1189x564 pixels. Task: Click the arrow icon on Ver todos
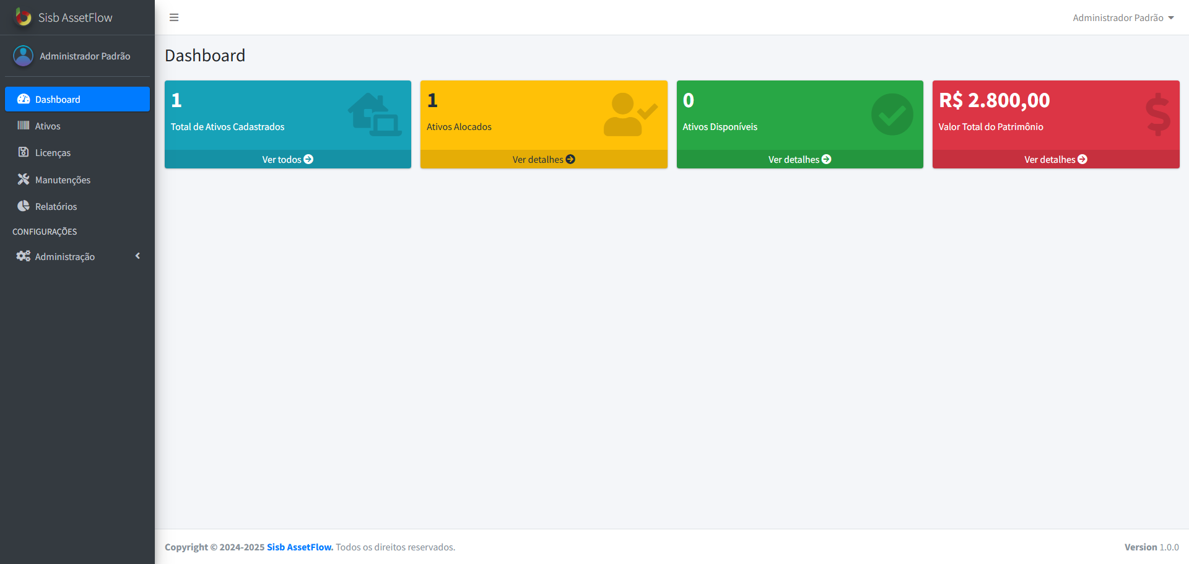(x=308, y=159)
